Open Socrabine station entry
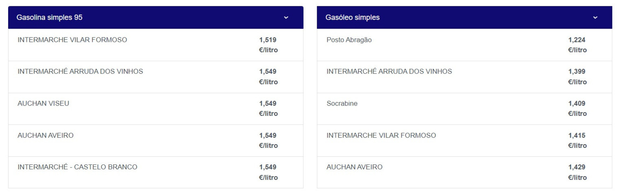The image size is (622, 192). click(342, 103)
